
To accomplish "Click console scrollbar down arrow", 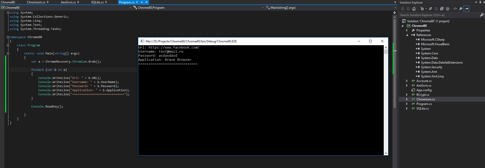I will [386, 153].
